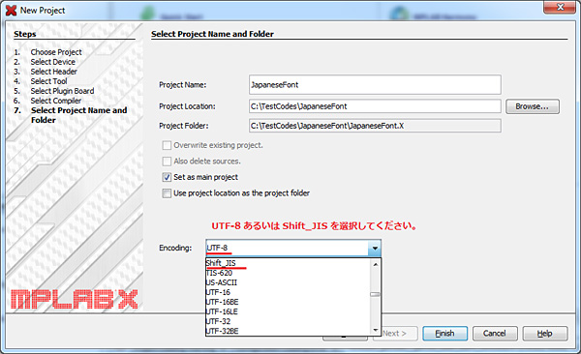Click step 5 Select Plugin Board
The image size is (581, 354).
62,91
